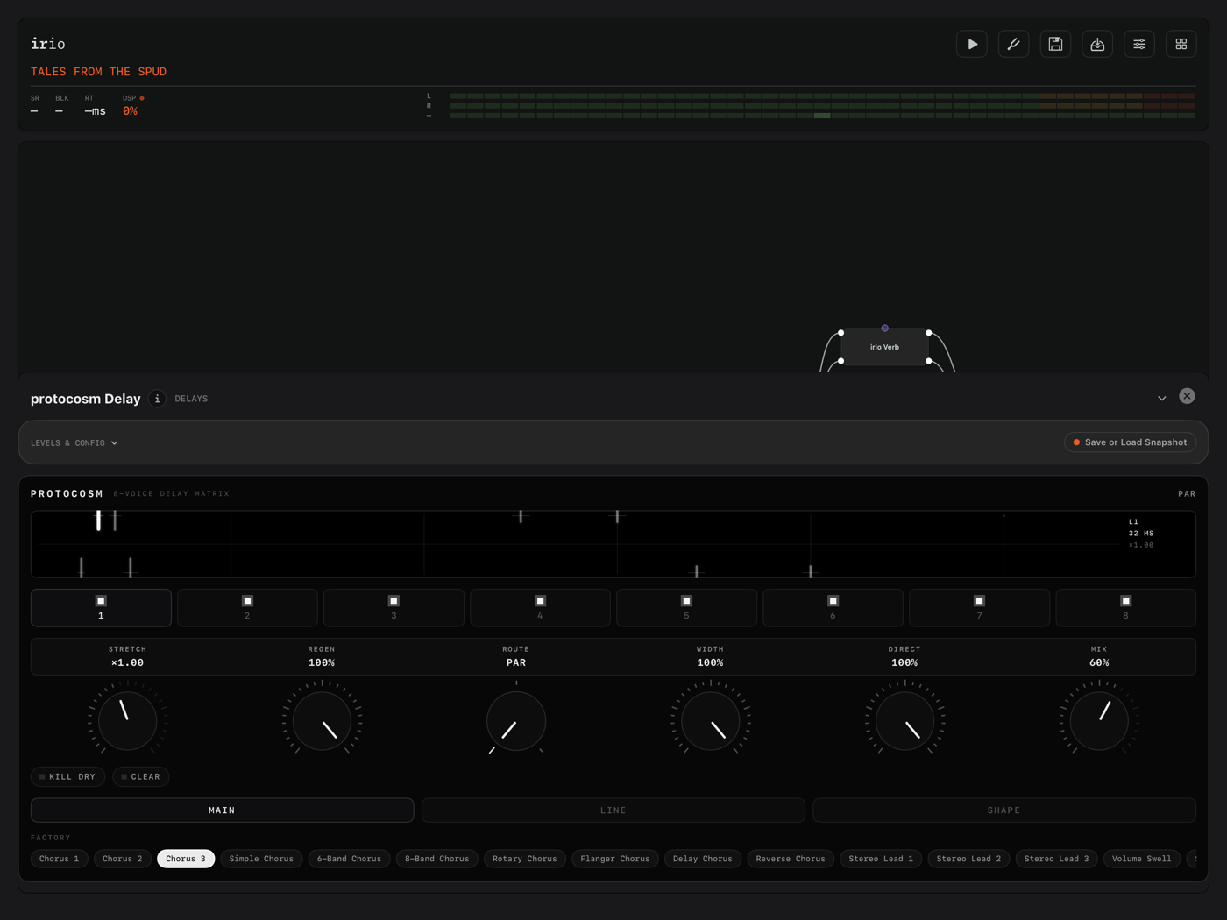Click the Stretch knob
Image resolution: width=1227 pixels, height=920 pixels.
click(127, 720)
